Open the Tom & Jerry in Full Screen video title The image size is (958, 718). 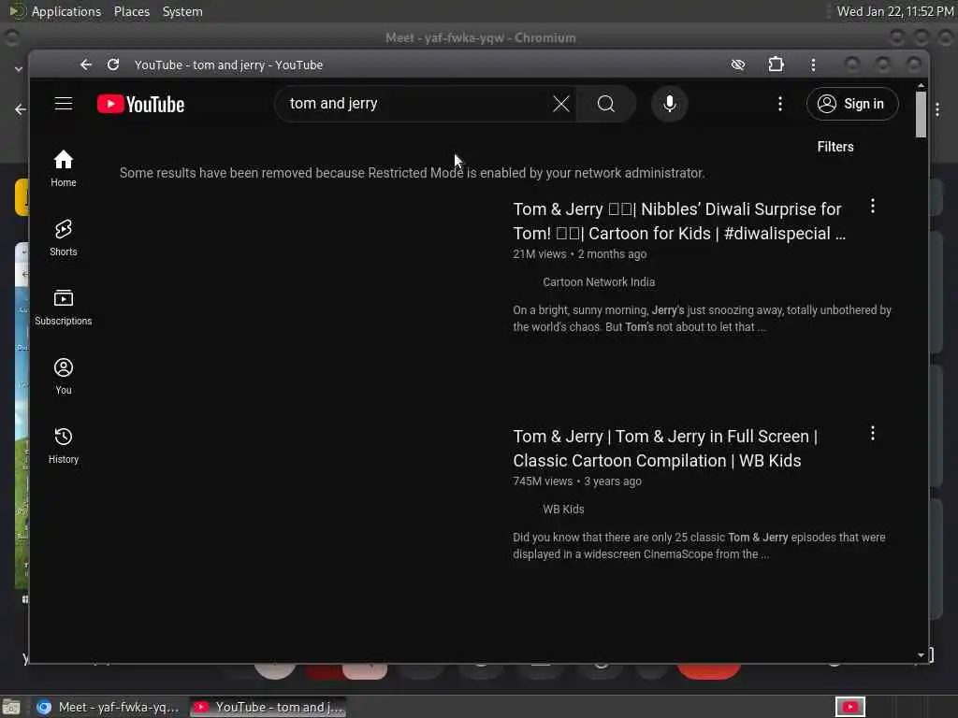click(665, 448)
